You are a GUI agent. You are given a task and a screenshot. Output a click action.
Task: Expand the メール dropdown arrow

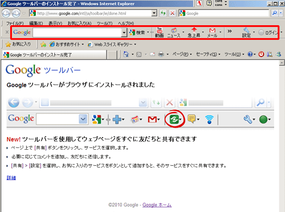coord(221,32)
